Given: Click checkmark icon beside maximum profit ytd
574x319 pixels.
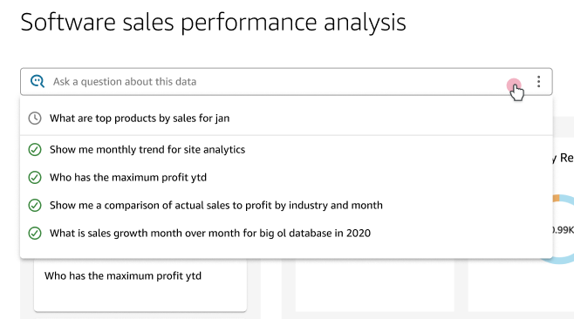Looking at the screenshot, I should (x=35, y=178).
